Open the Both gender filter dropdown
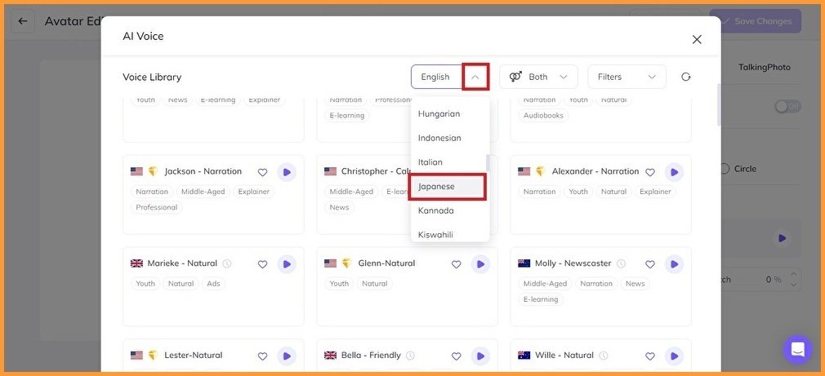This screenshot has height=376, width=825. pyautogui.click(x=538, y=77)
